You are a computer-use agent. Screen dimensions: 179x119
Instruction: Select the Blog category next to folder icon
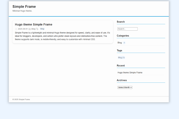[x=33, y=29]
